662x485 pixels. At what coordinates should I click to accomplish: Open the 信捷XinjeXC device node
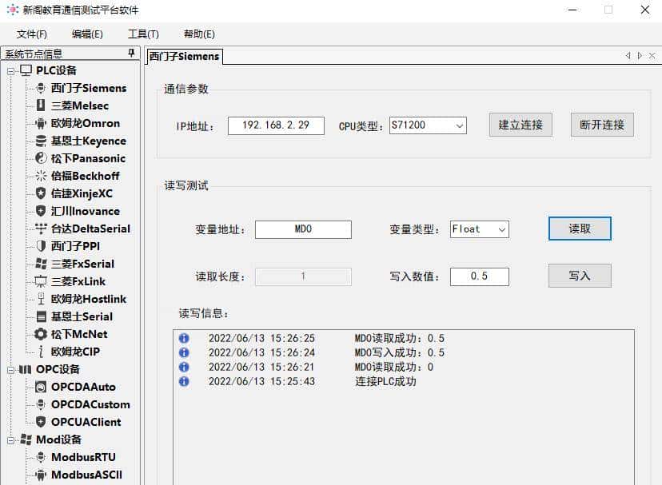point(80,193)
